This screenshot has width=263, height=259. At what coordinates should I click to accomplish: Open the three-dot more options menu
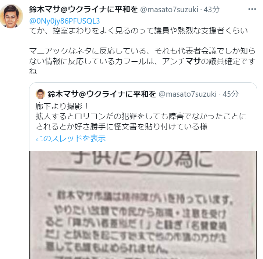(x=252, y=9)
